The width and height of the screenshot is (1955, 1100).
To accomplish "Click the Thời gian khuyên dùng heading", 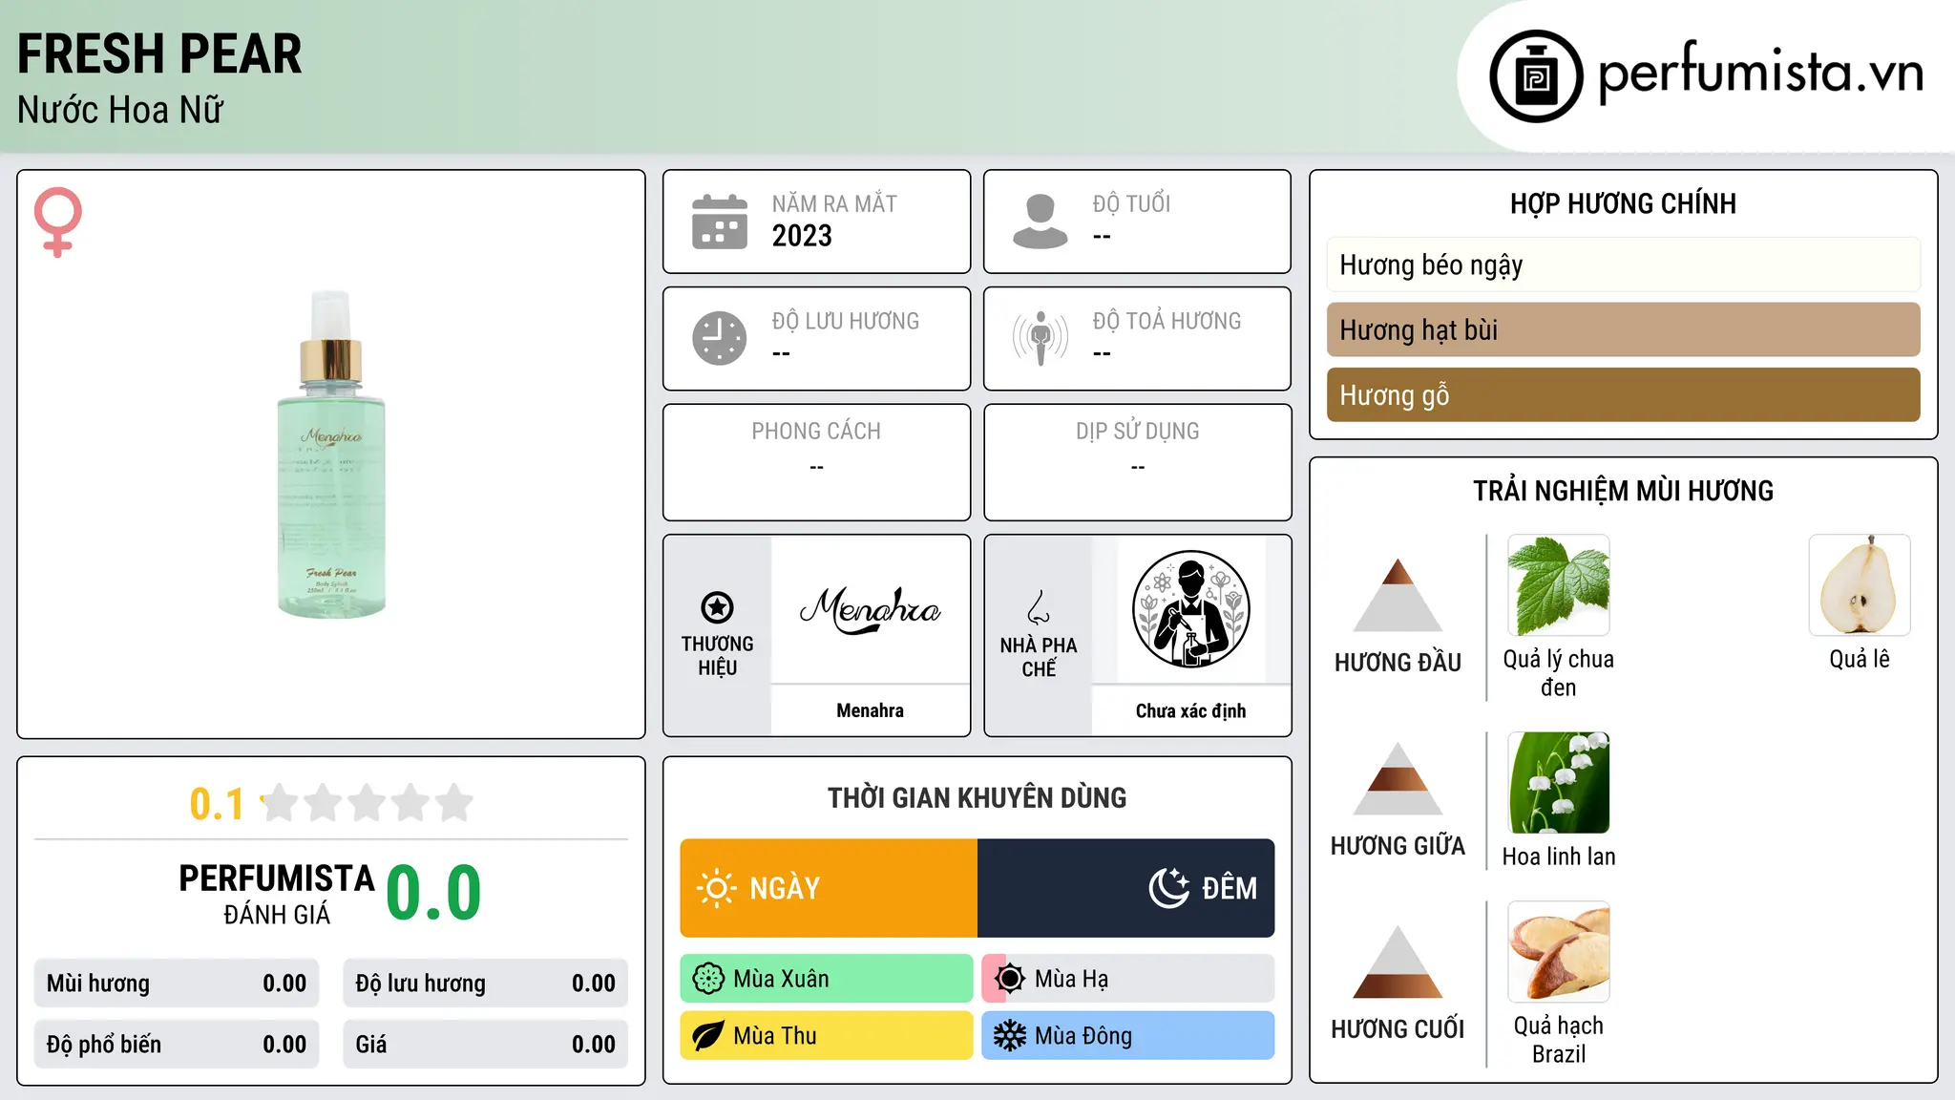I will point(977,797).
